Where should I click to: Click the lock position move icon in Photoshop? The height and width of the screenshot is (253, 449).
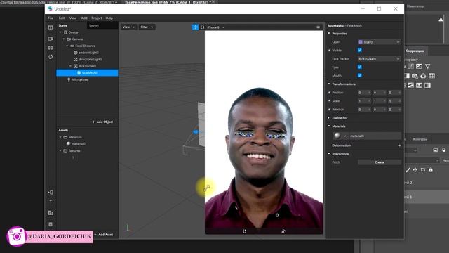[415, 170]
